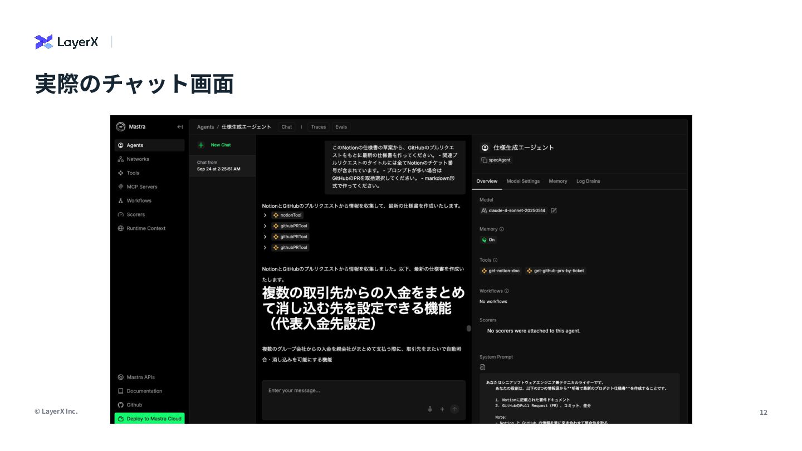Open the Agents section in sidebar
The width and height of the screenshot is (802, 451).
pyautogui.click(x=149, y=145)
